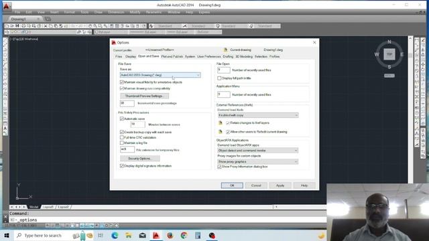Click the Minutes between saves field

pos(138,125)
